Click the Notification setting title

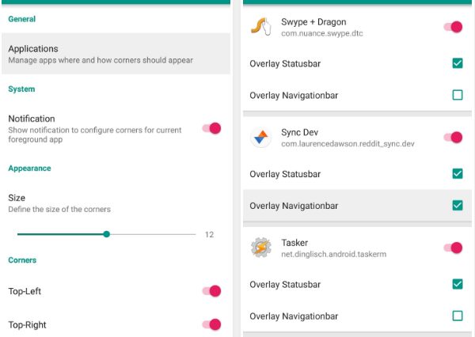coord(32,119)
